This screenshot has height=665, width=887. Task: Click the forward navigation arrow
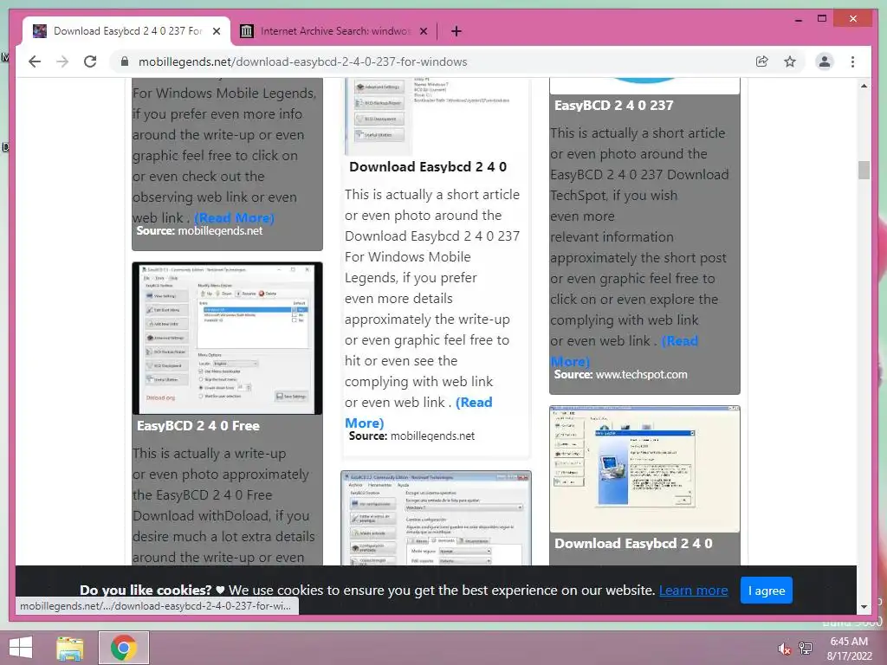point(62,61)
